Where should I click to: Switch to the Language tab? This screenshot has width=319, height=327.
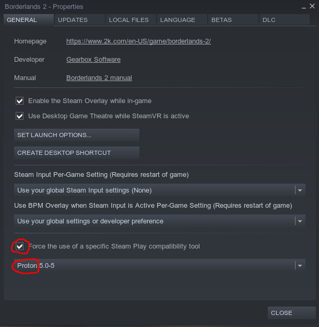click(x=178, y=20)
